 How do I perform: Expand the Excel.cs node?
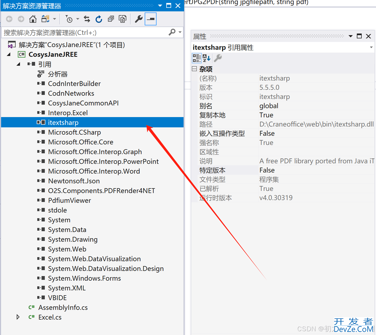pyautogui.click(x=18, y=317)
